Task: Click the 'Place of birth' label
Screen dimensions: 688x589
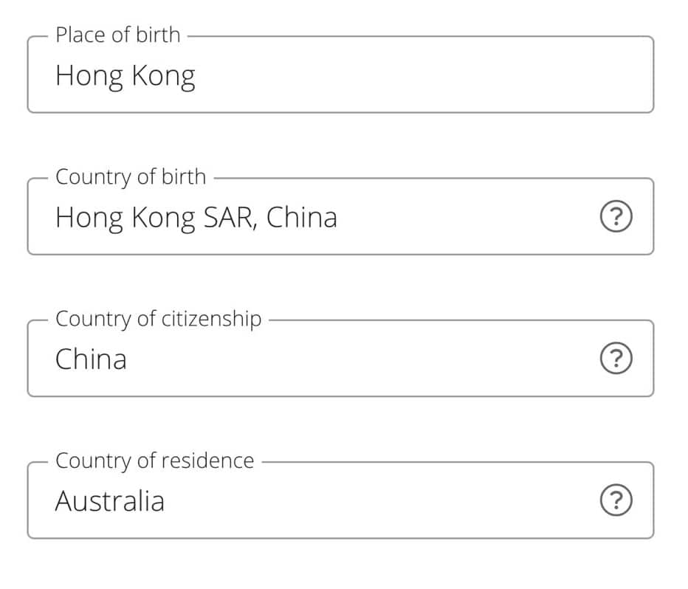Action: point(117,35)
